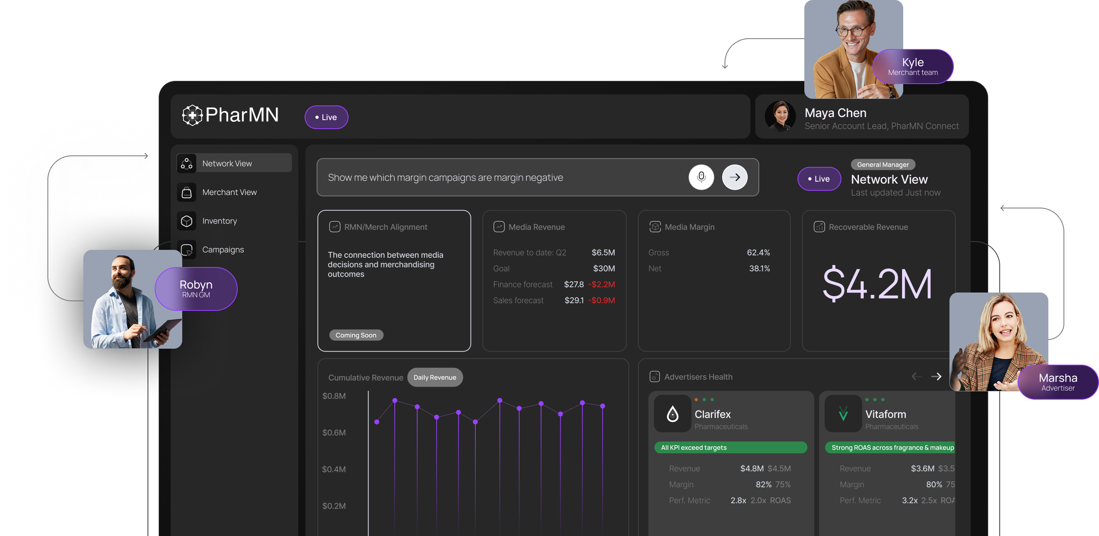Switch chart to Daily Revenue

point(435,377)
